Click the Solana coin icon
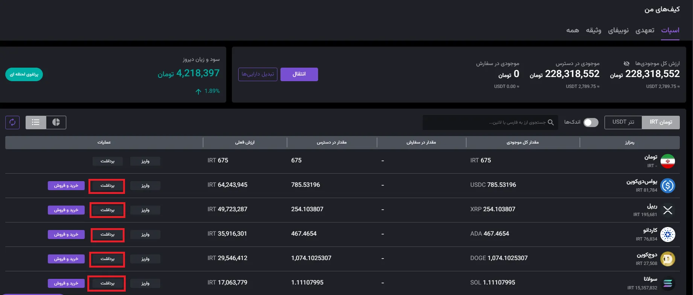693x295 pixels. coord(668,283)
